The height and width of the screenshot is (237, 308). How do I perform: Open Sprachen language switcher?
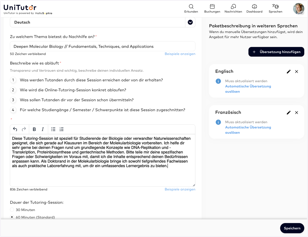(x=275, y=8)
